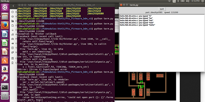This screenshot has width=205, height=102.
Task: Open Documents icon in Files sidebar
Action: pos(13,25)
